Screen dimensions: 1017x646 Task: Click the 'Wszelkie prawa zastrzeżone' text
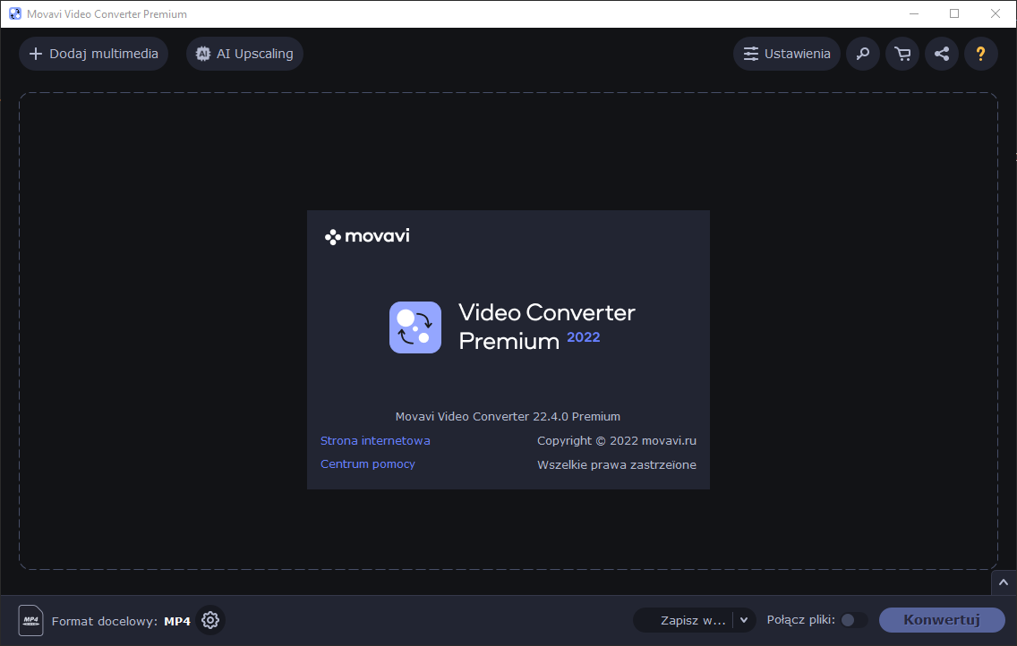pyautogui.click(x=617, y=464)
